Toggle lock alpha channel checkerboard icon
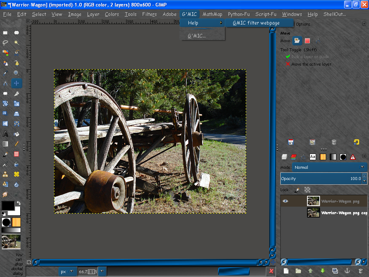Image resolution: width=369 pixels, height=277 pixels. pyautogui.click(x=307, y=190)
